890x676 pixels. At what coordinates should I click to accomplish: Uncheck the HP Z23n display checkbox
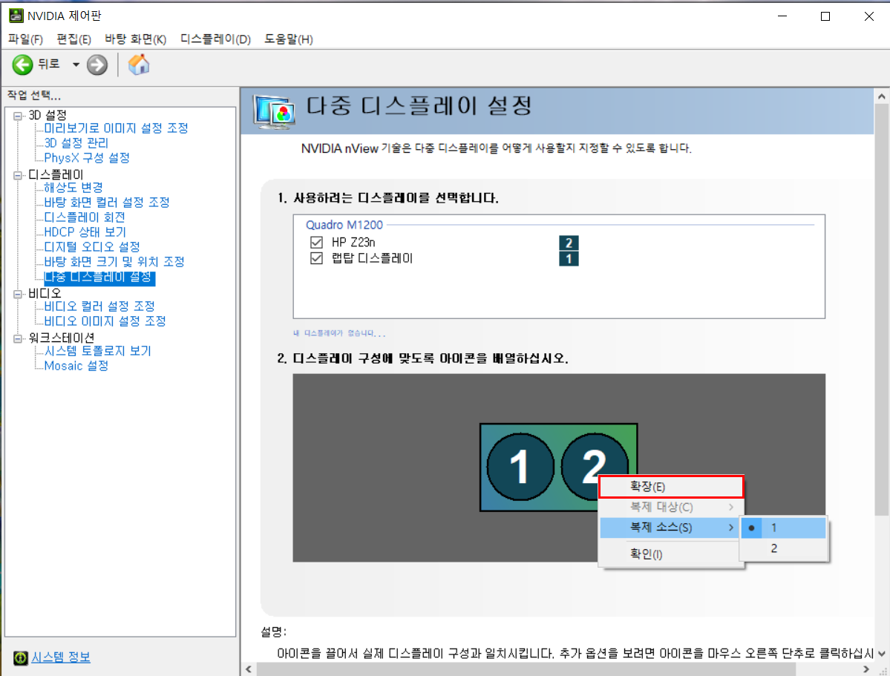pos(317,243)
